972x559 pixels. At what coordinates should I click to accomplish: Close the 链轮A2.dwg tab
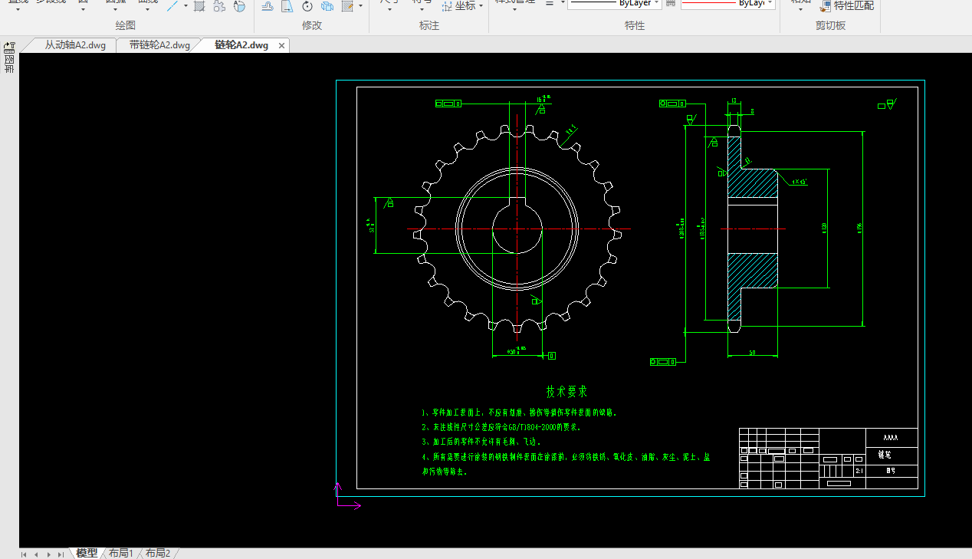click(x=281, y=46)
